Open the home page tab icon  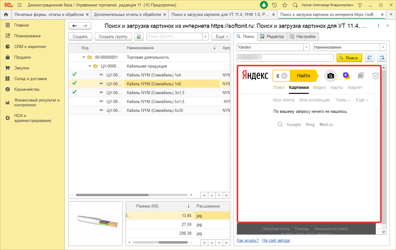(6, 14)
